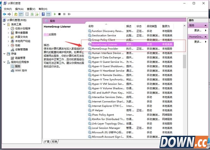The width and height of the screenshot is (210, 150).
Task: Stop the service with the square icon
Action: [60, 14]
